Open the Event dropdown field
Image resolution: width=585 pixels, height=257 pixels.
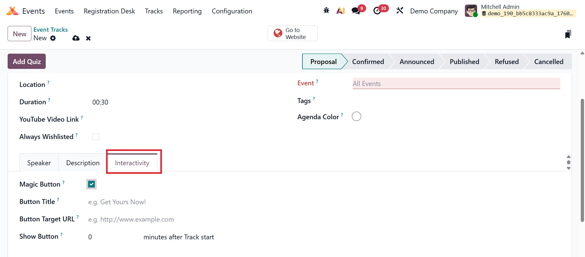456,84
